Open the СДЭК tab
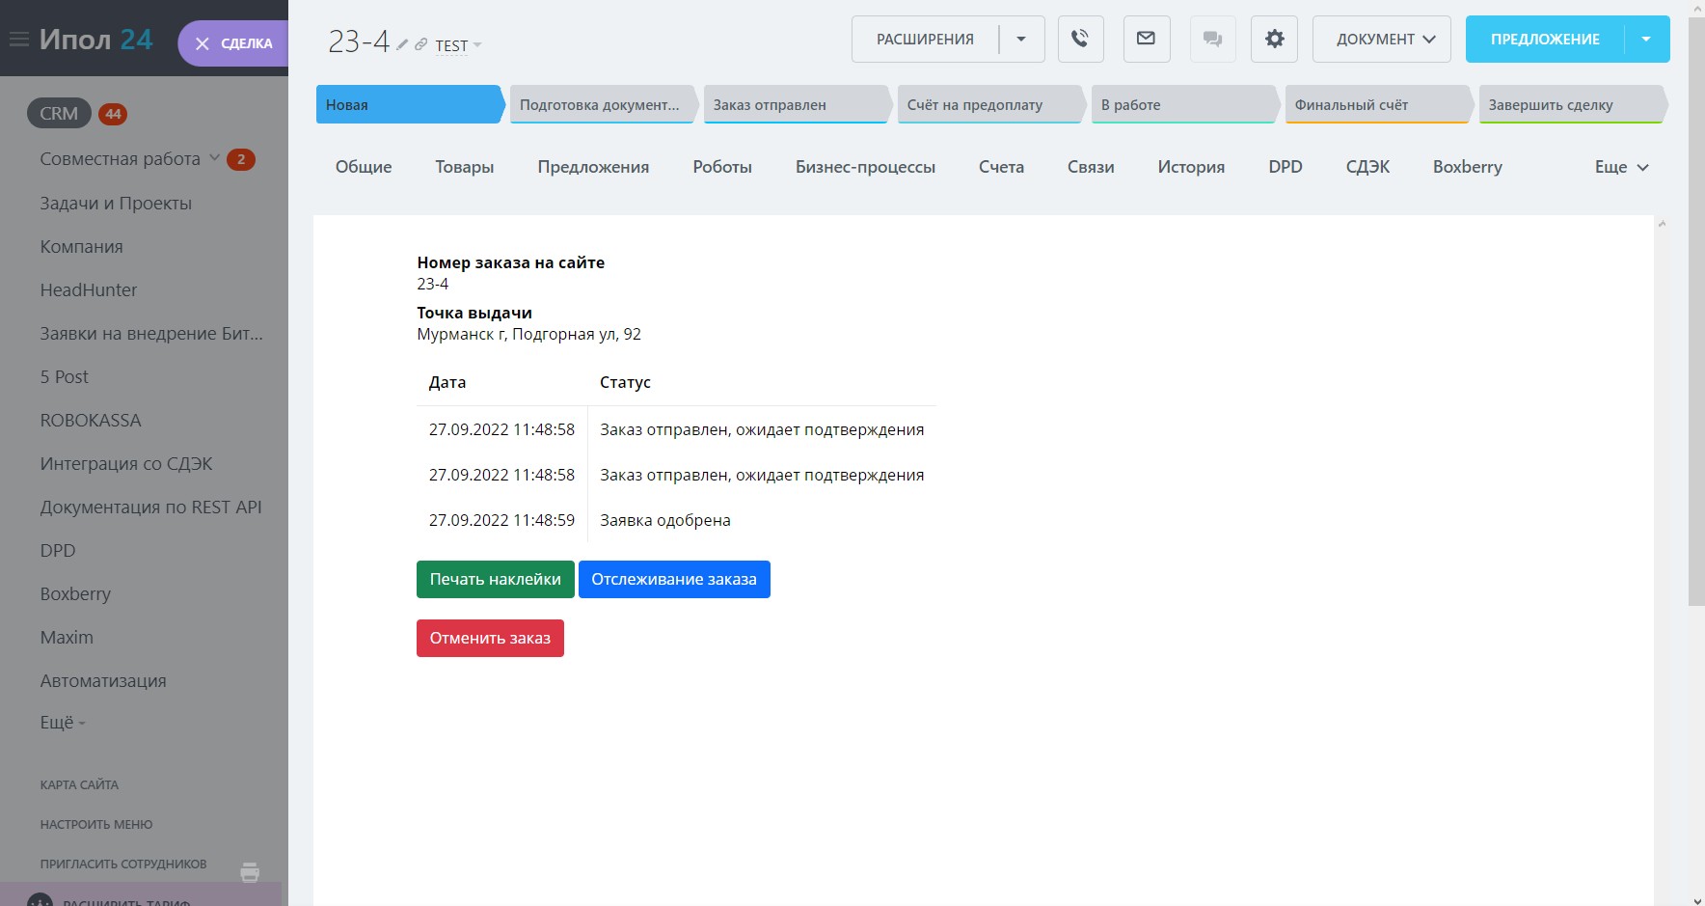The width and height of the screenshot is (1705, 906). [x=1367, y=167]
